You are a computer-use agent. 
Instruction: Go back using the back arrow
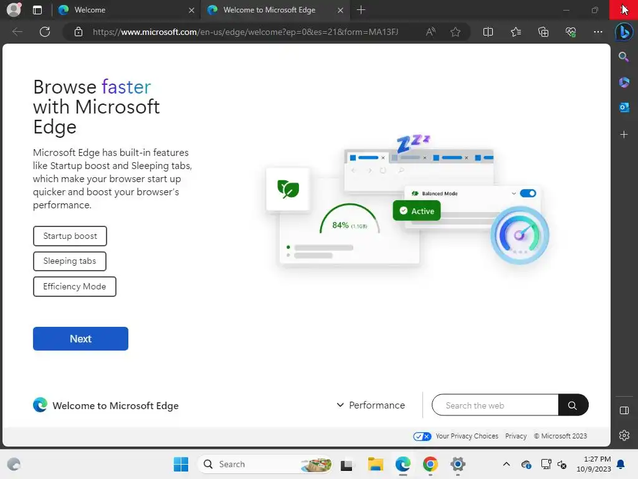[17, 32]
